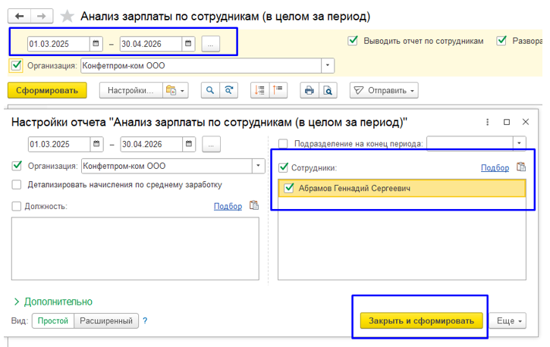Uncheck Абрамов Геннадий Сергеевич checkbox
The width and height of the screenshot is (550, 347).
pyautogui.click(x=289, y=188)
